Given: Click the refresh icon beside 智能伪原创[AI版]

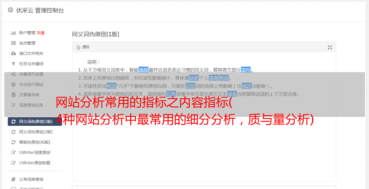Looking at the screenshot, I should click(13, 142).
